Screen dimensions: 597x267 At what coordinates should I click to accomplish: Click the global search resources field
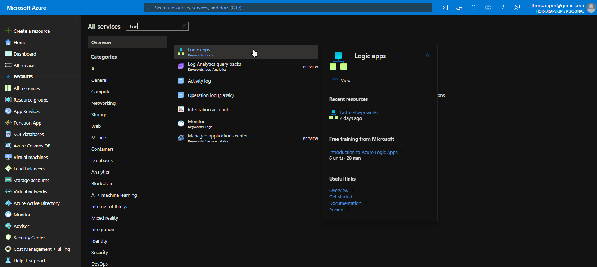click(x=288, y=8)
